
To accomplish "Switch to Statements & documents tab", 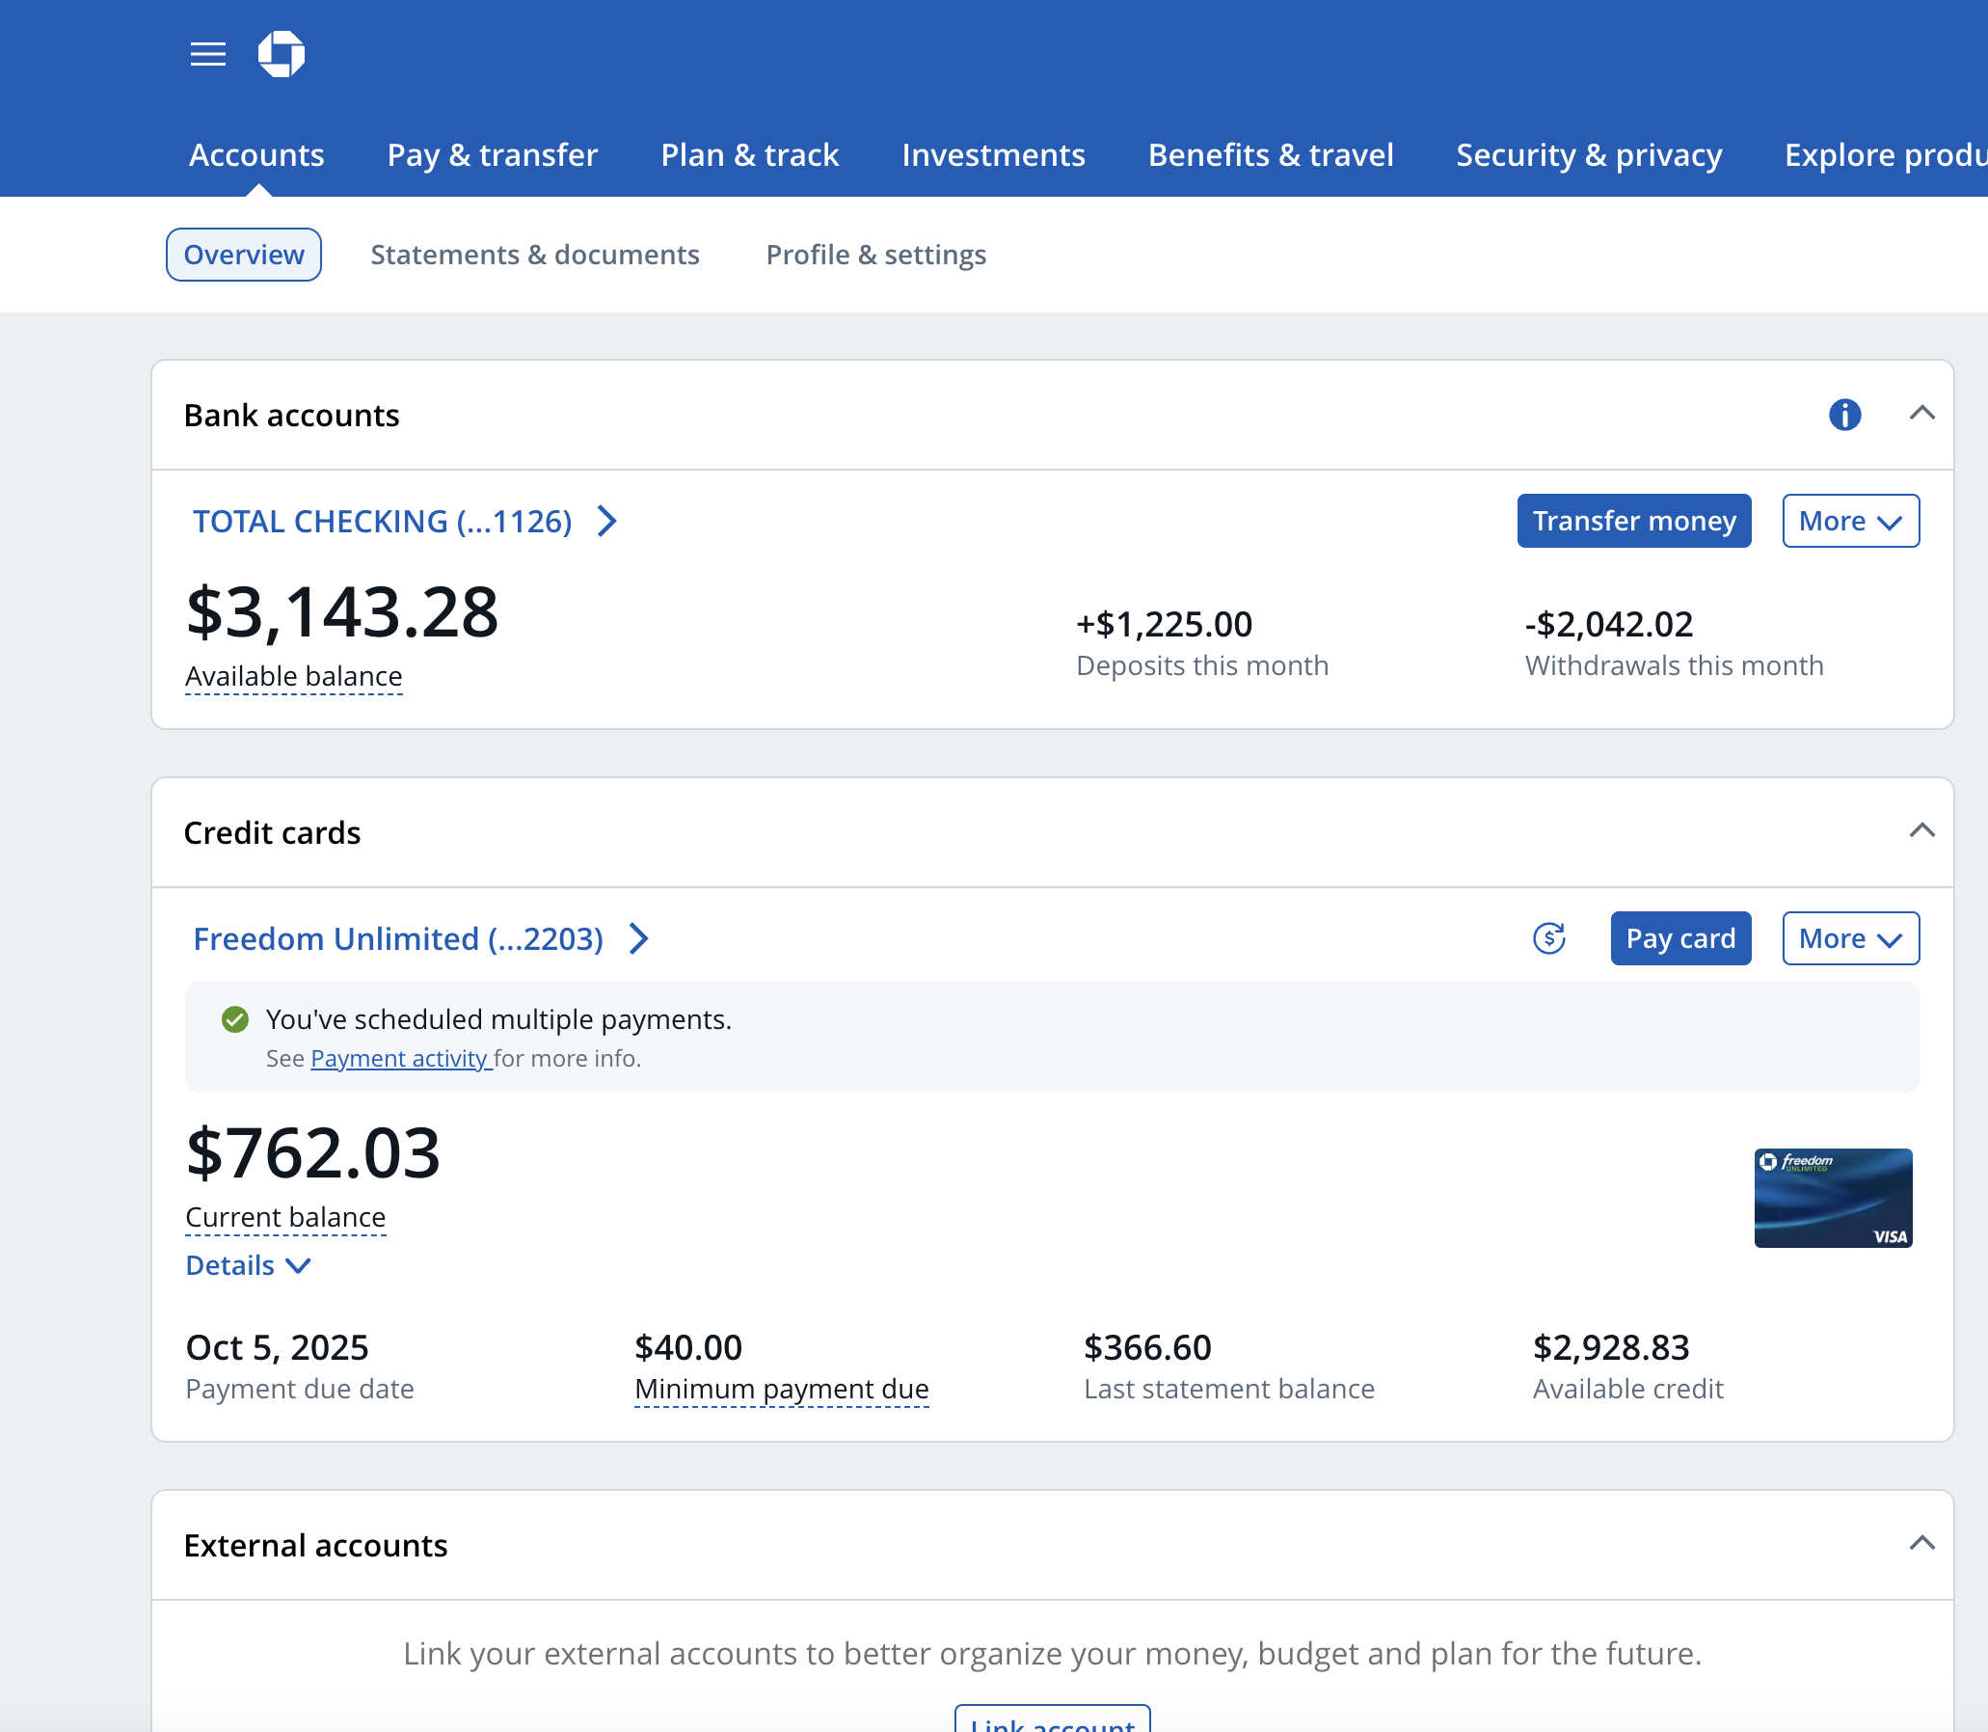I will click(x=534, y=255).
